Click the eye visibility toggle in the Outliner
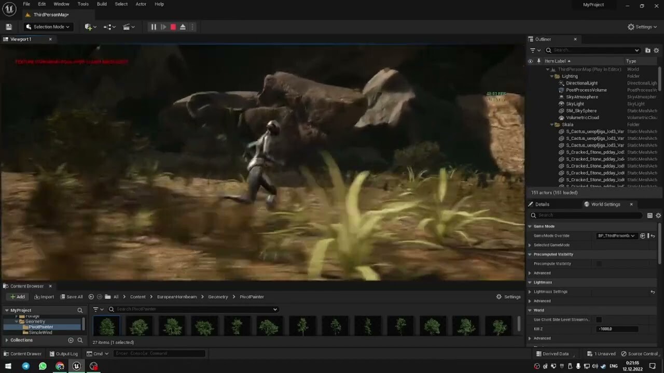 point(530,61)
